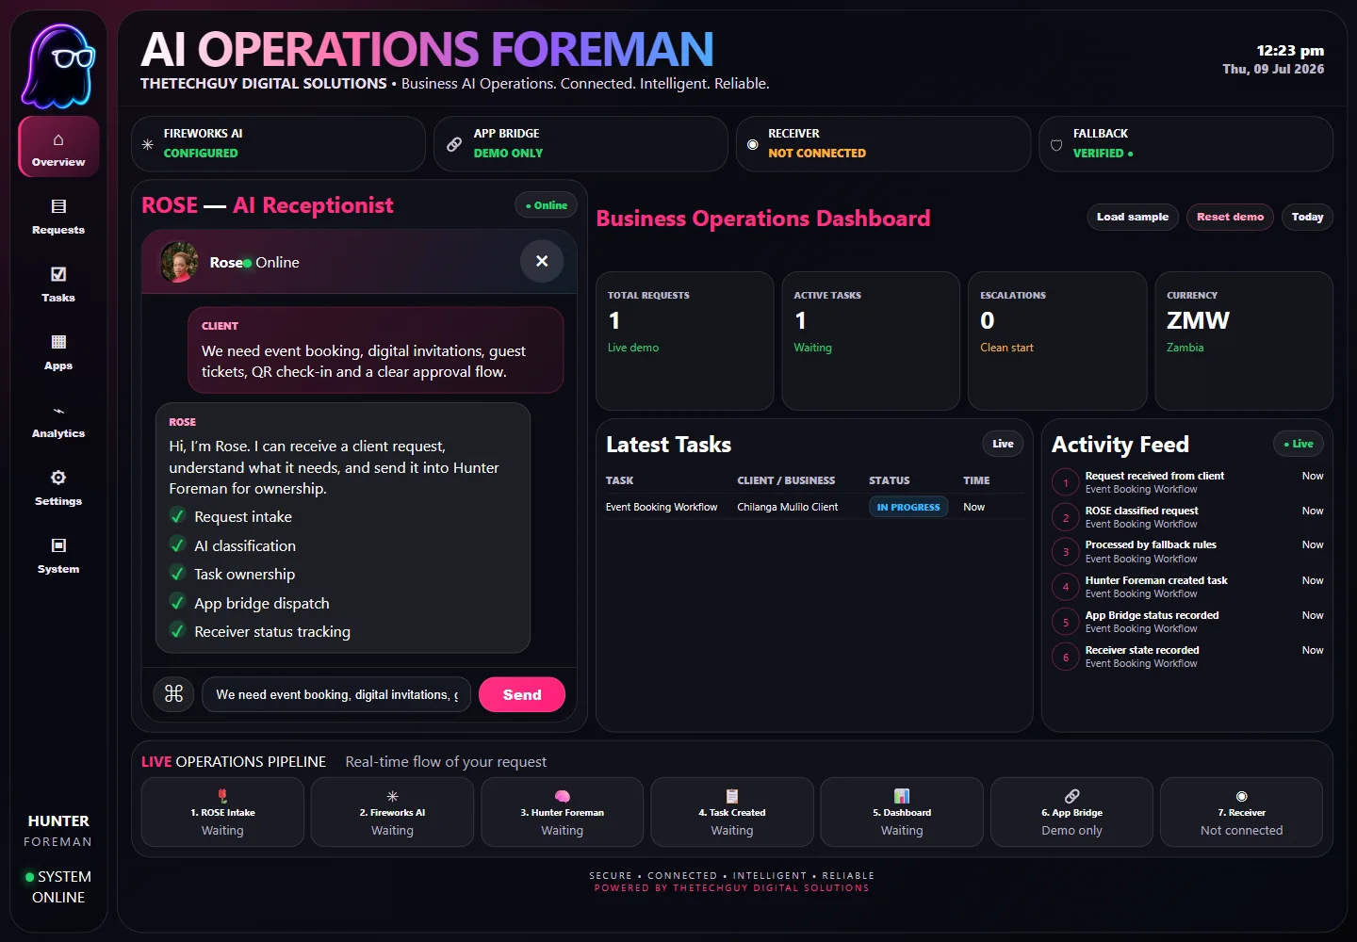
Task: Click the rose icon in ROSE Intake stage
Action: coord(222,796)
